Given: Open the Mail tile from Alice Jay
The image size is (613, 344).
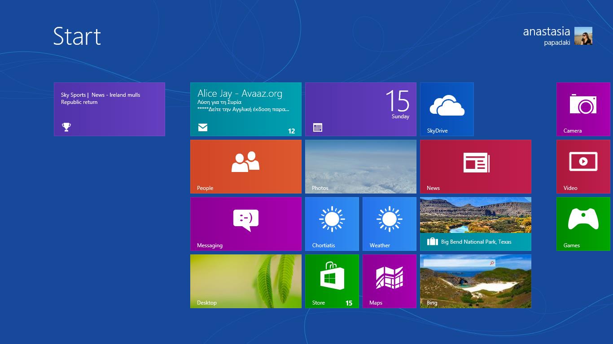Looking at the screenshot, I should coord(246,109).
